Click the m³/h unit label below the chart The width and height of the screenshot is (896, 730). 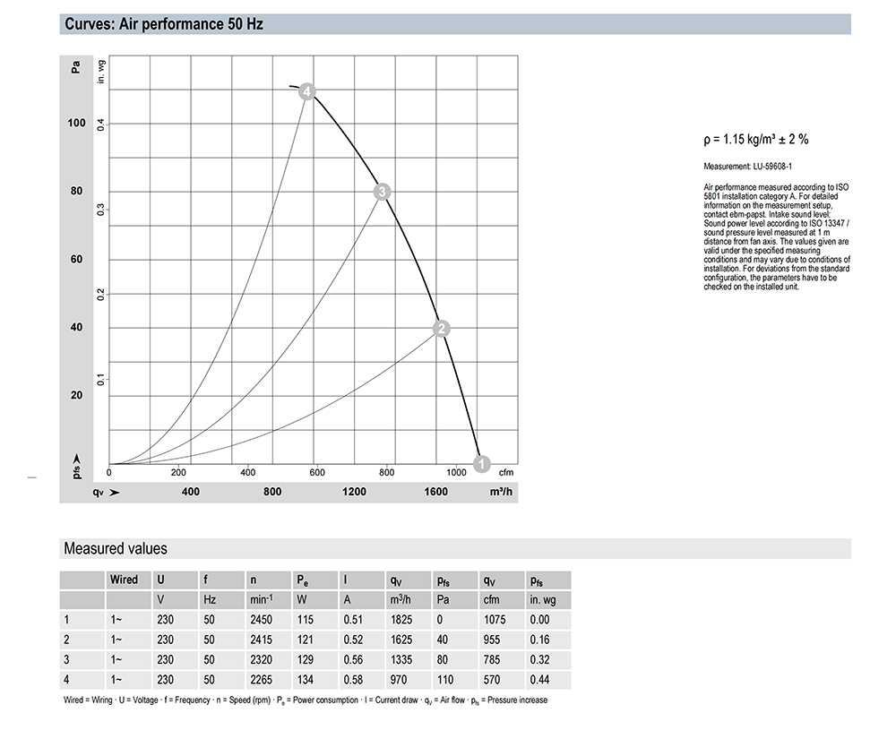(502, 492)
